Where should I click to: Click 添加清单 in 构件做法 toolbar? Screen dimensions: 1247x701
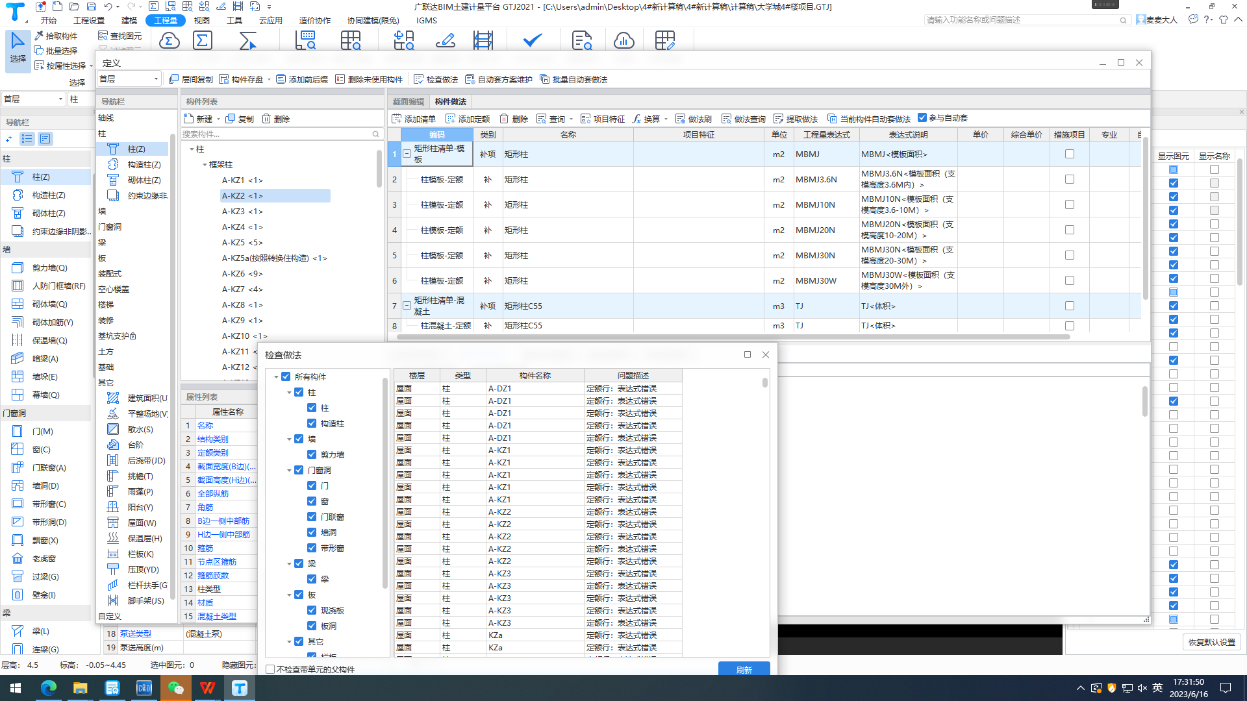(x=414, y=119)
